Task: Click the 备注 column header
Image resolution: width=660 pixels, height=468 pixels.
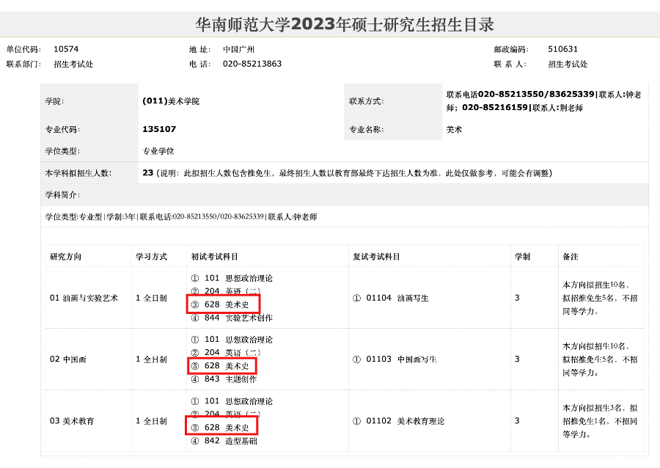Action: pyautogui.click(x=571, y=257)
